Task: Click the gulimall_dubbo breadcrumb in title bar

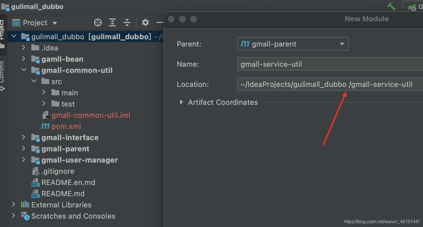Action: tap(37, 6)
